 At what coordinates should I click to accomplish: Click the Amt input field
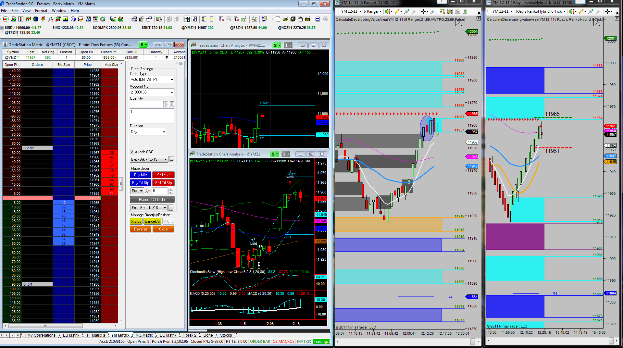point(160,191)
